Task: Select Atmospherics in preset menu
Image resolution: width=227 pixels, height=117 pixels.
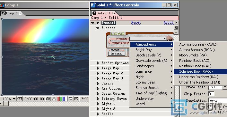Action: (x=152, y=44)
